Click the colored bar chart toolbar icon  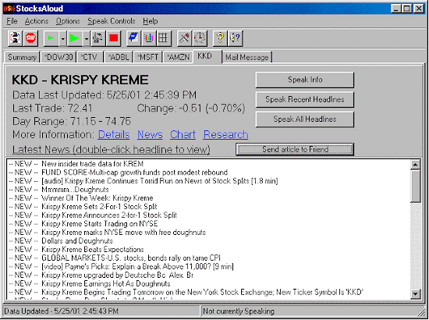[148, 38]
